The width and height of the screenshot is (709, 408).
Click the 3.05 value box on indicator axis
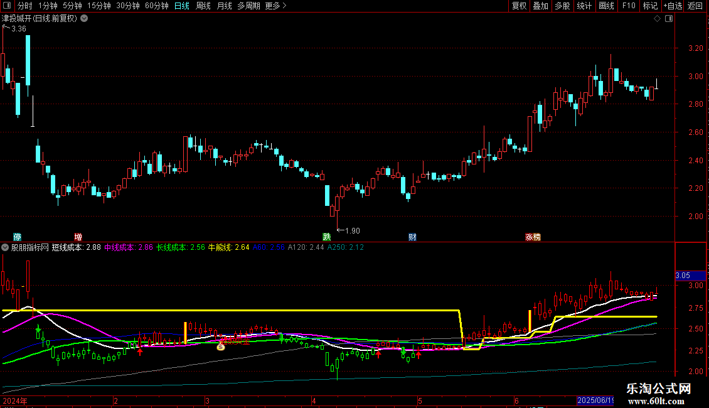click(690, 276)
